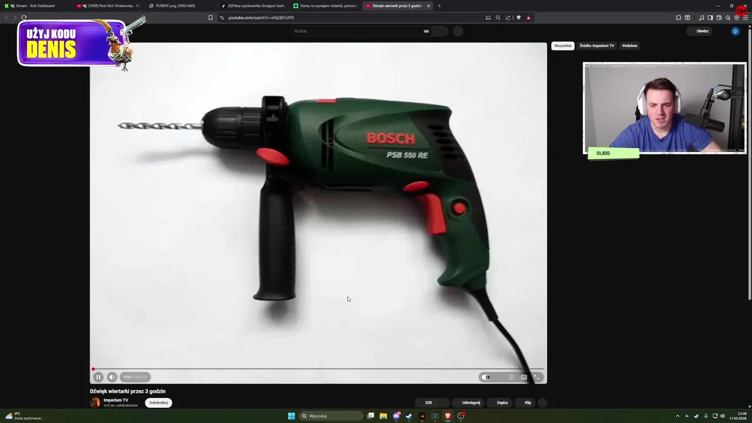
Task: Select the Podobne filter chip
Action: (x=630, y=46)
